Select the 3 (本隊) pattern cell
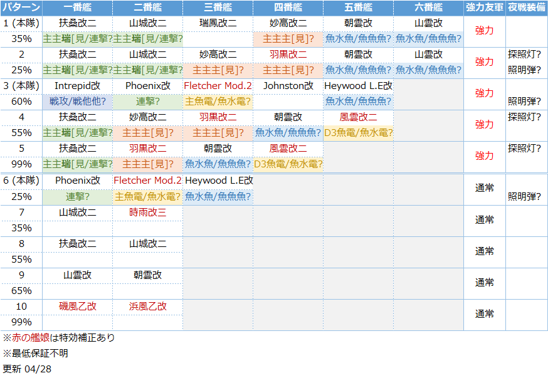This screenshot has width=548, height=378. (x=21, y=86)
